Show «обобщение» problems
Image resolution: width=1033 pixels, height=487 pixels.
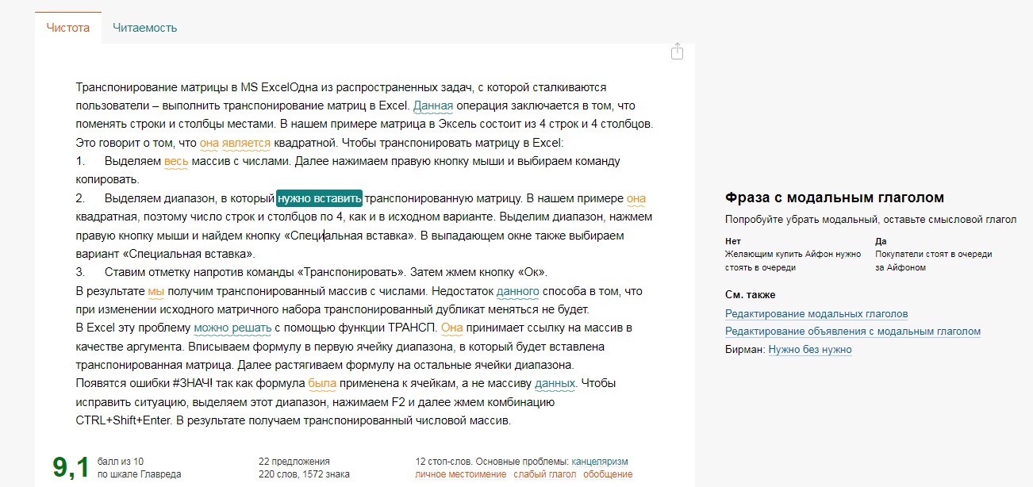(x=608, y=474)
